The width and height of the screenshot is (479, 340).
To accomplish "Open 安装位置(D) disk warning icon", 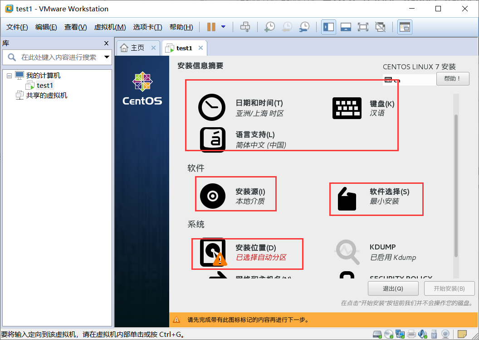I will point(213,253).
